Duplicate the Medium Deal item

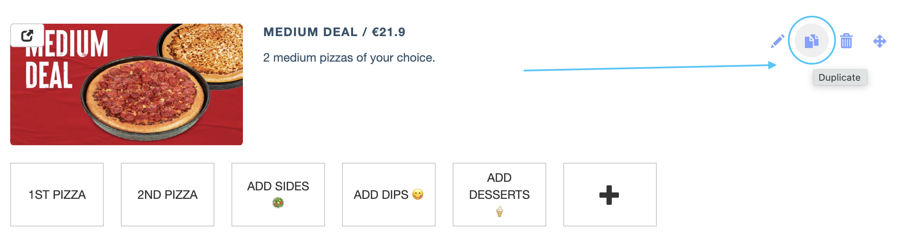pos(812,41)
